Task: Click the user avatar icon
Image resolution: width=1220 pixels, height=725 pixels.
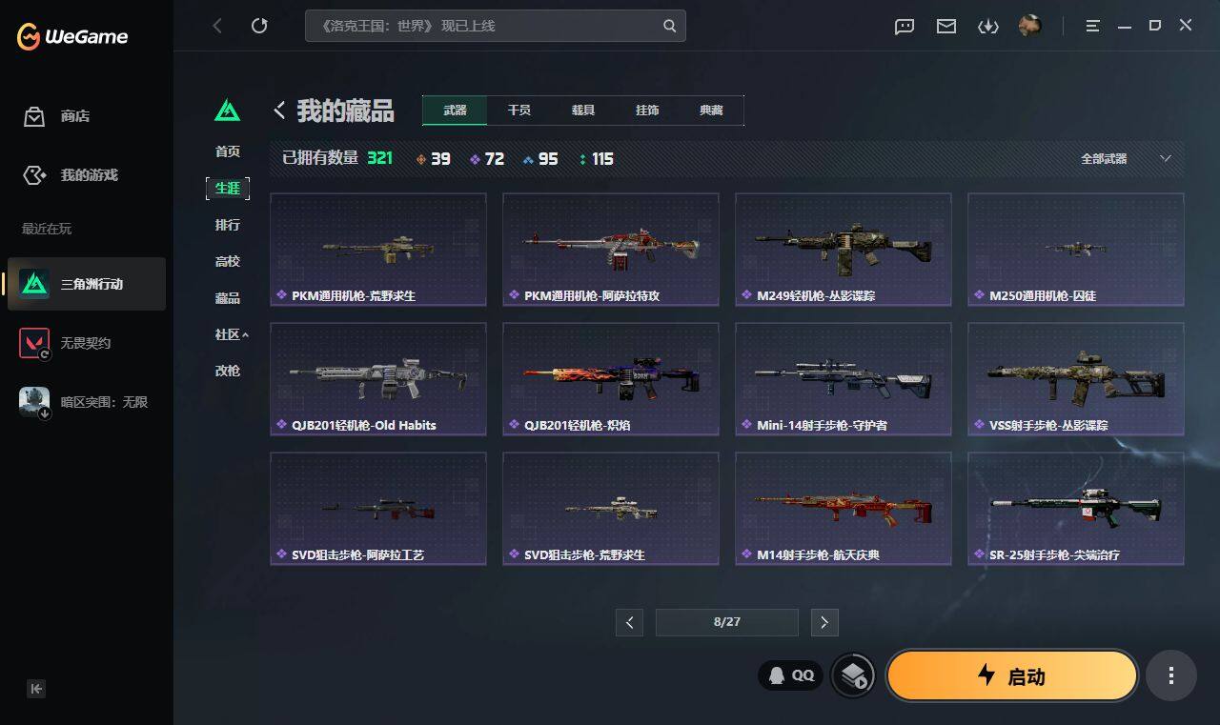Action: pos(1029,26)
